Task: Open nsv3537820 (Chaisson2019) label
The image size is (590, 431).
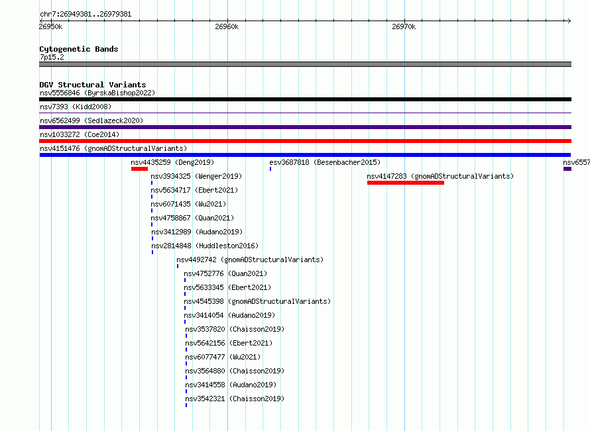Action: pyautogui.click(x=235, y=329)
